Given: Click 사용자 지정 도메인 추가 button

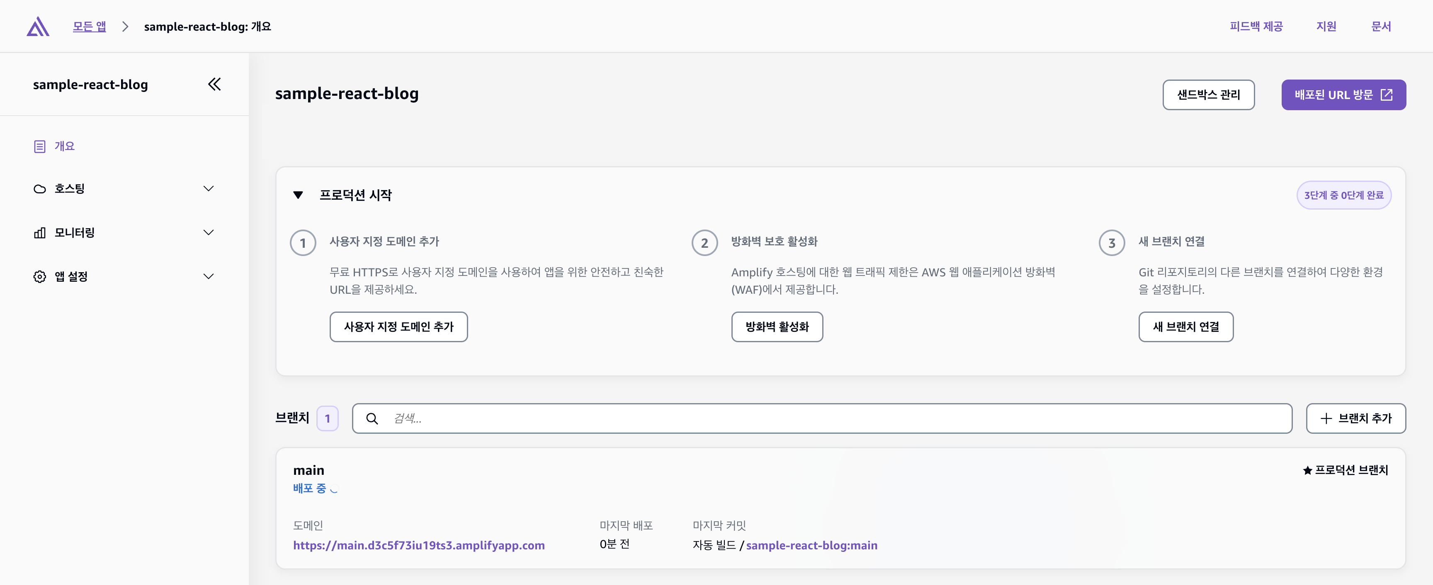Looking at the screenshot, I should coord(398,327).
